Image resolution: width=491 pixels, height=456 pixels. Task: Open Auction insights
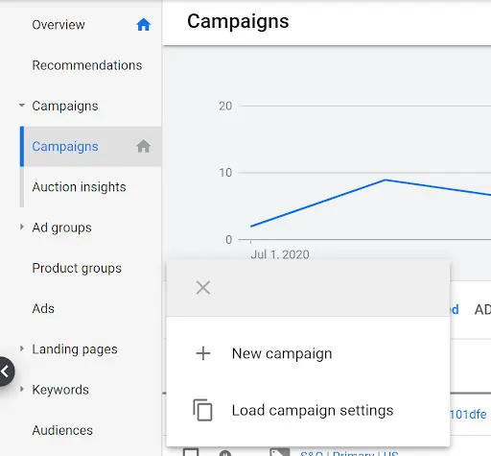click(79, 187)
